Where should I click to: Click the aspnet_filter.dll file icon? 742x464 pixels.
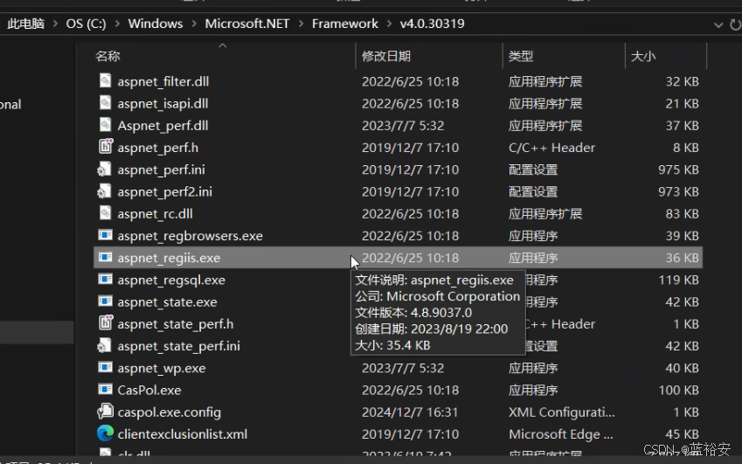coord(105,81)
